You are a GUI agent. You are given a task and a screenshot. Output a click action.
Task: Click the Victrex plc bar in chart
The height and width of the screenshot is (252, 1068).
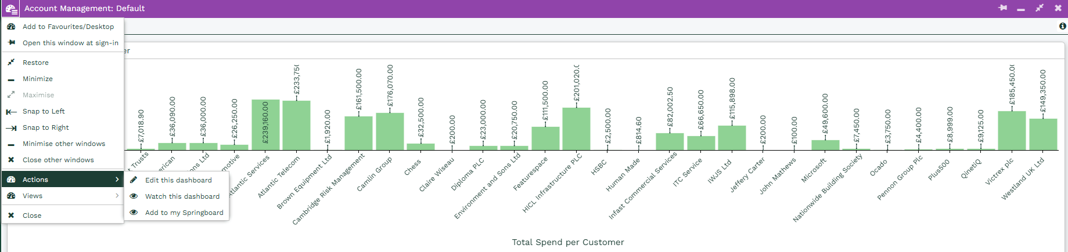pyautogui.click(x=1012, y=130)
